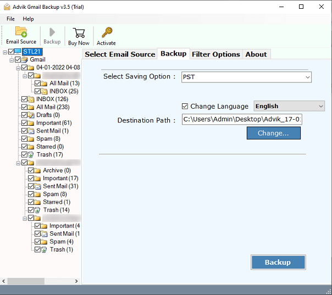The width and height of the screenshot is (332, 295).
Task: Collapse the 04-01-2022 04-08 folder node
Action: 18,68
